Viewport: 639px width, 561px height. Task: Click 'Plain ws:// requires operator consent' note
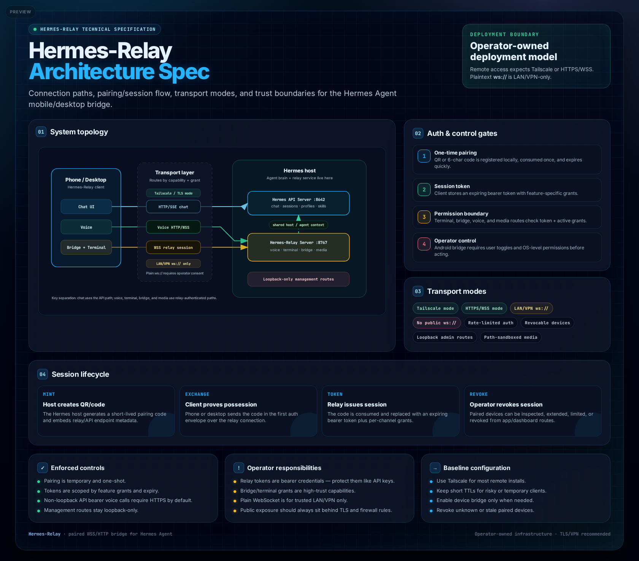click(x=175, y=273)
